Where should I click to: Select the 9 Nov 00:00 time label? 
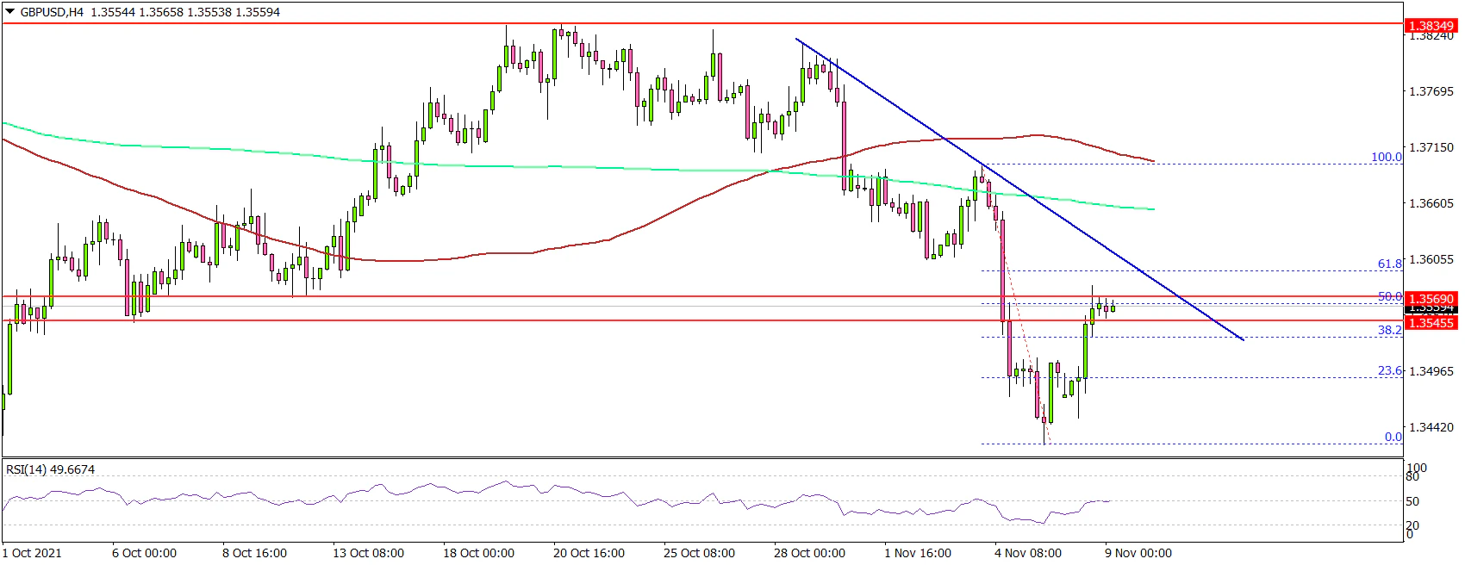(1138, 552)
